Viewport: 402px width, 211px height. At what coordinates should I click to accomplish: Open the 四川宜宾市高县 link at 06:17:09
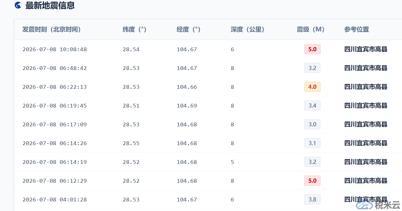366,124
